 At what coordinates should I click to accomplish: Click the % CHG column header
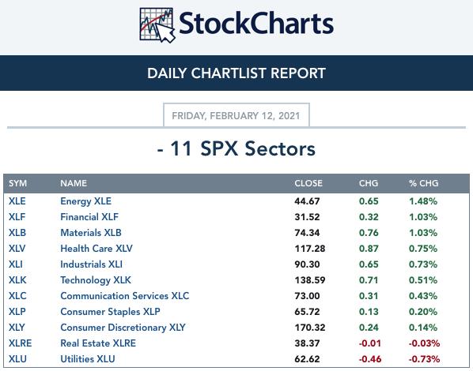423,183
